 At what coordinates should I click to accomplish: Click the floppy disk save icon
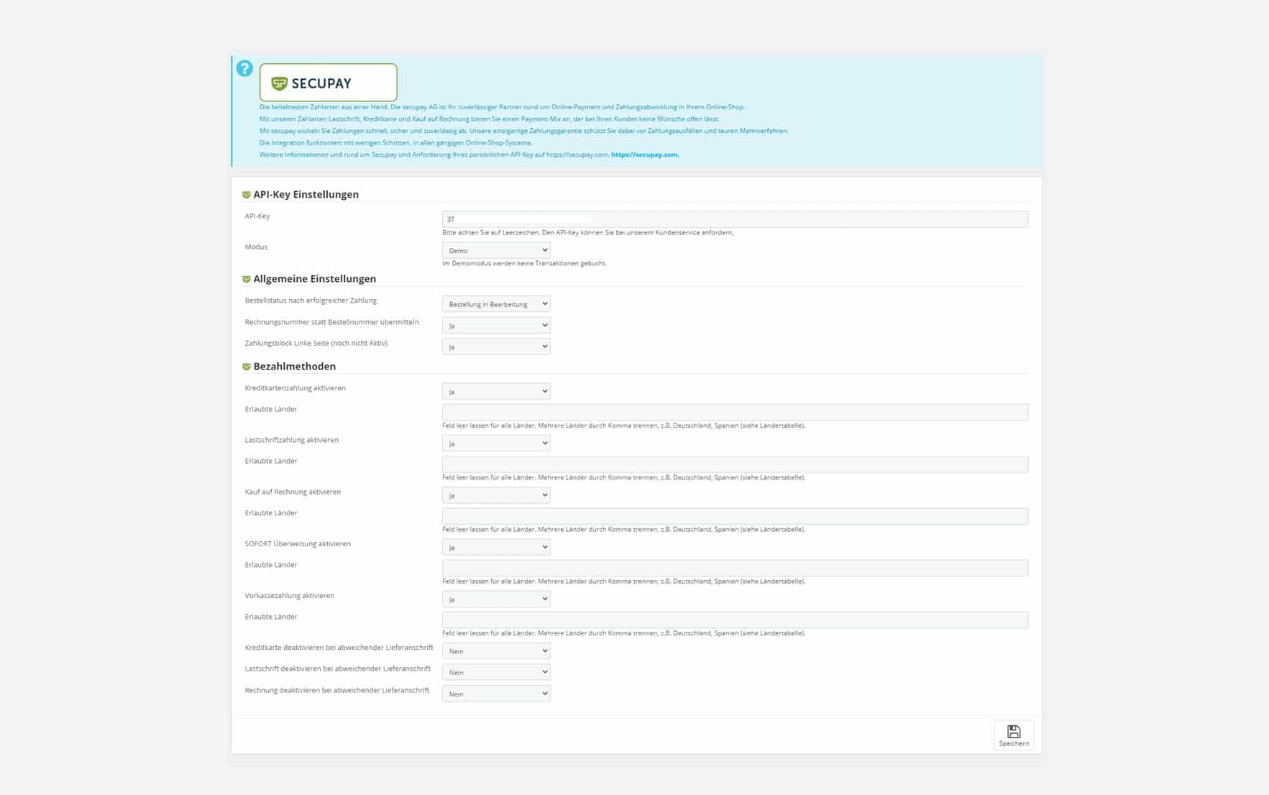tap(1014, 730)
